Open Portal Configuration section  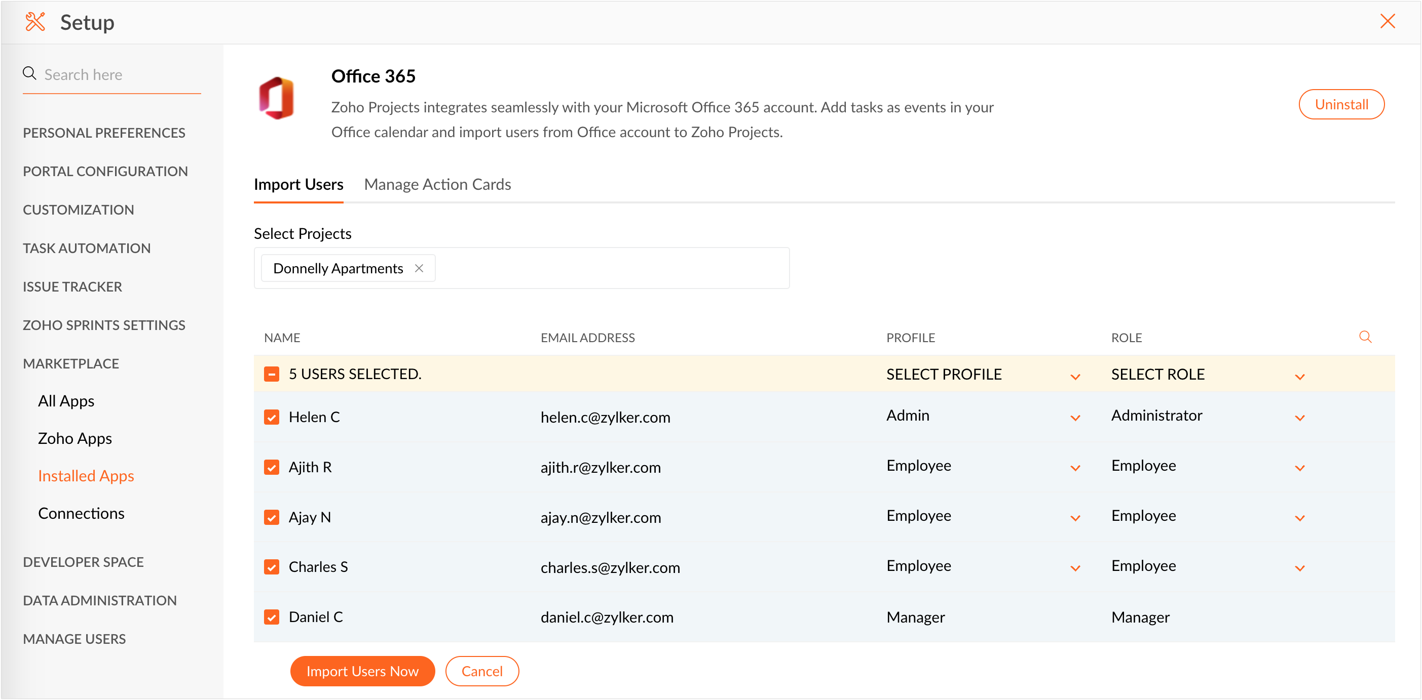105,172
